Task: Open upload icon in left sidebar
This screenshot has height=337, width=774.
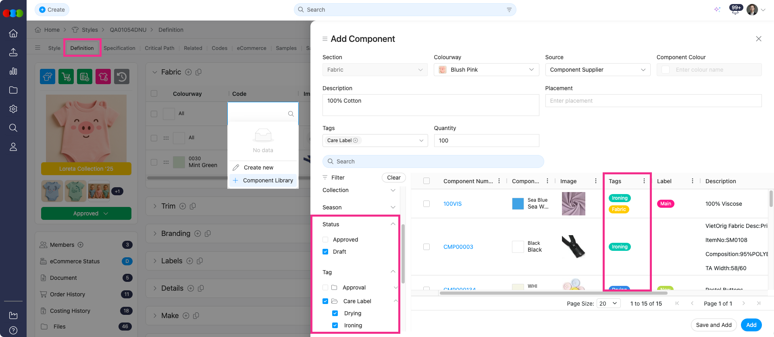Action: (13, 52)
